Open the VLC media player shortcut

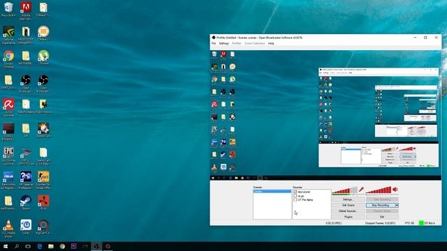(x=8, y=228)
